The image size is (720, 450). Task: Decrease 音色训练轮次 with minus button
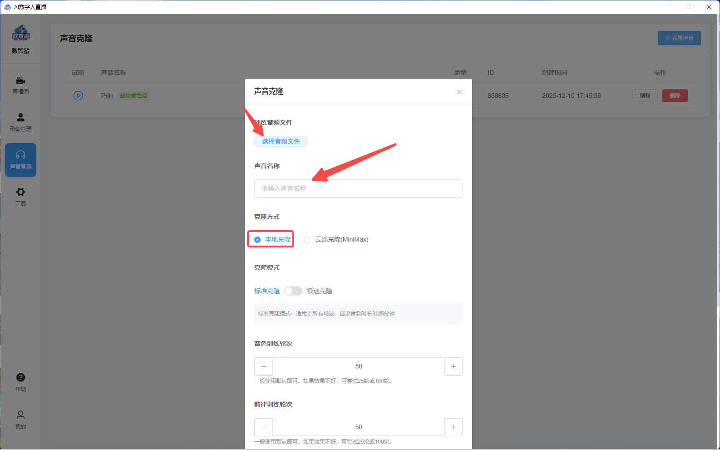pyautogui.click(x=264, y=366)
